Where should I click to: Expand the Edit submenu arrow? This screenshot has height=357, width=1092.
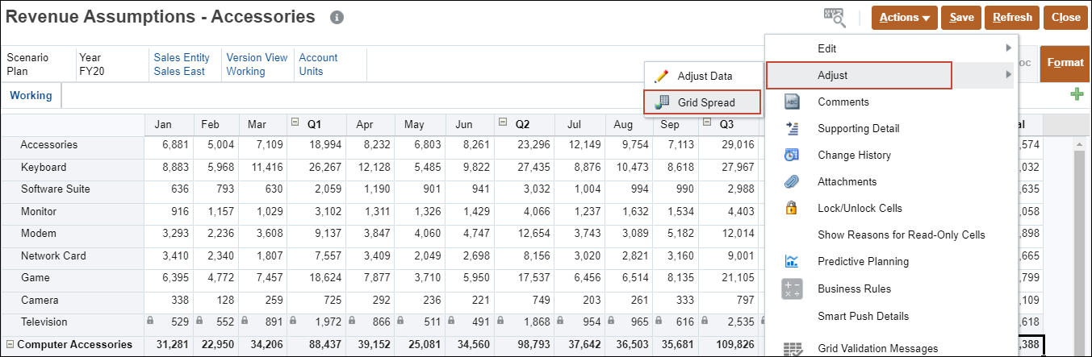click(1008, 48)
